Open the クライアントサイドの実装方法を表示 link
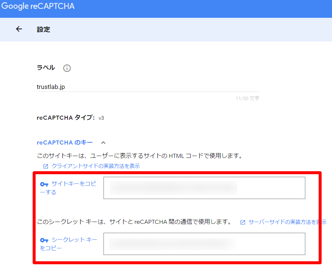The image size is (332, 275). (96, 166)
